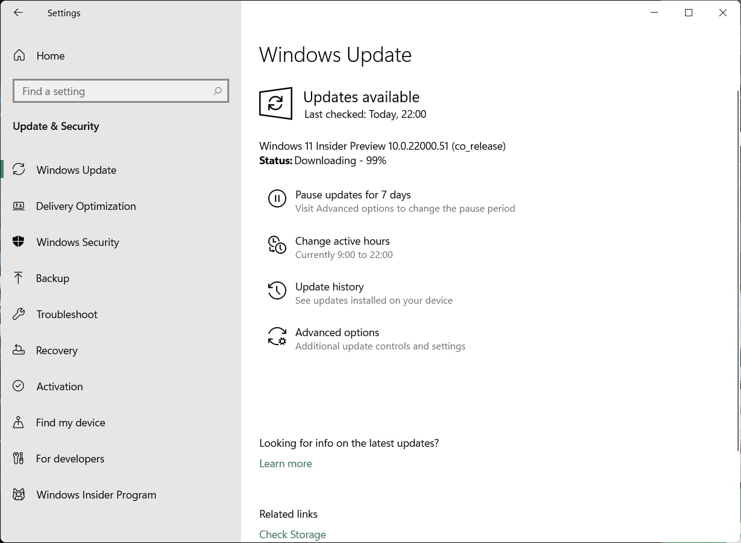Click the For developers tools icon
The width and height of the screenshot is (741, 543).
19,458
